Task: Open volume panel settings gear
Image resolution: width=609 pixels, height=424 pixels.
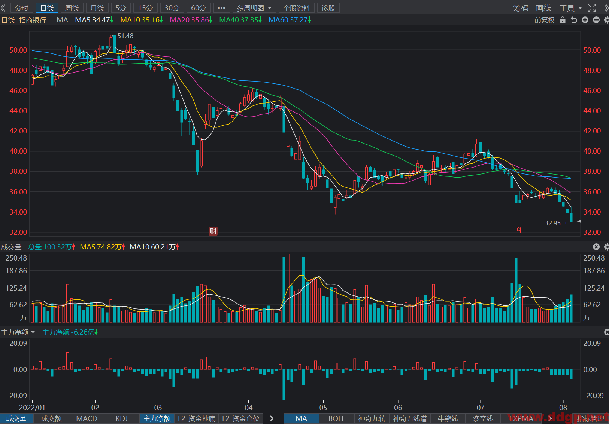Action: (606, 247)
